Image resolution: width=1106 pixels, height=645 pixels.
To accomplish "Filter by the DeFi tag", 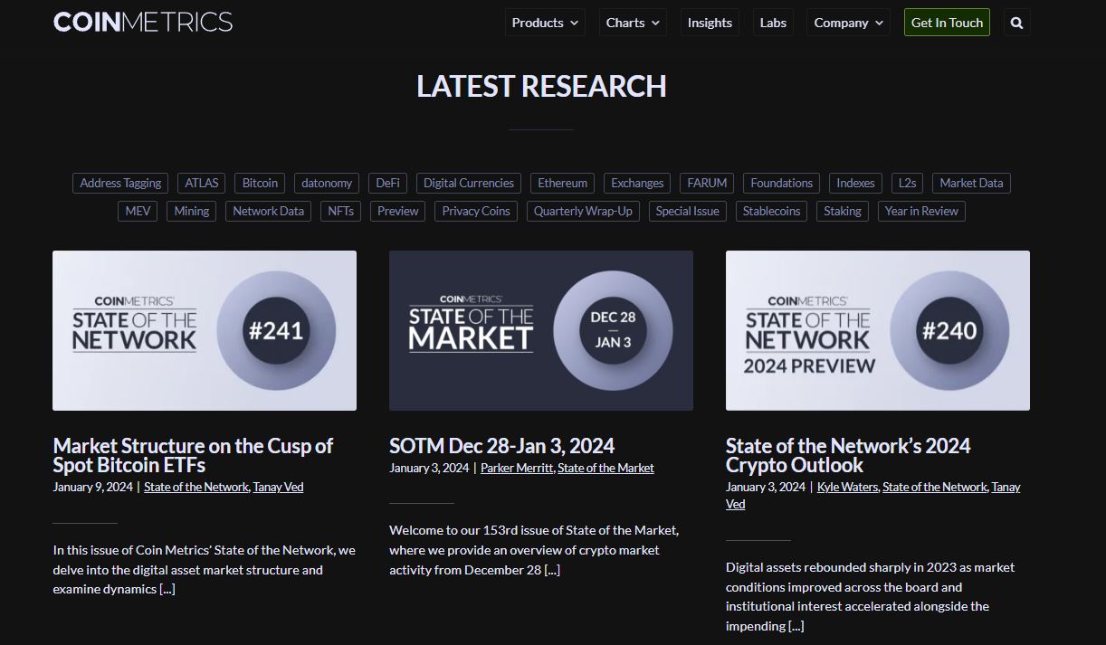I will (388, 183).
